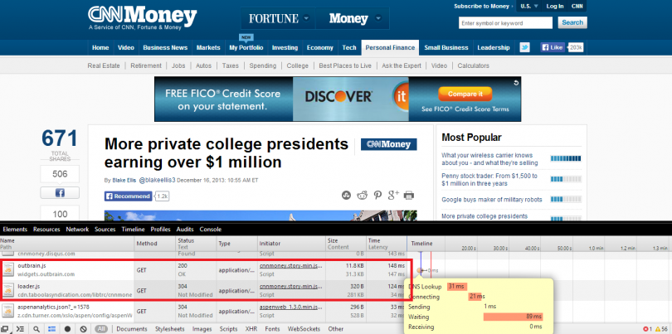Click Compare it button on Discover ad
672x334 pixels.
(x=465, y=94)
